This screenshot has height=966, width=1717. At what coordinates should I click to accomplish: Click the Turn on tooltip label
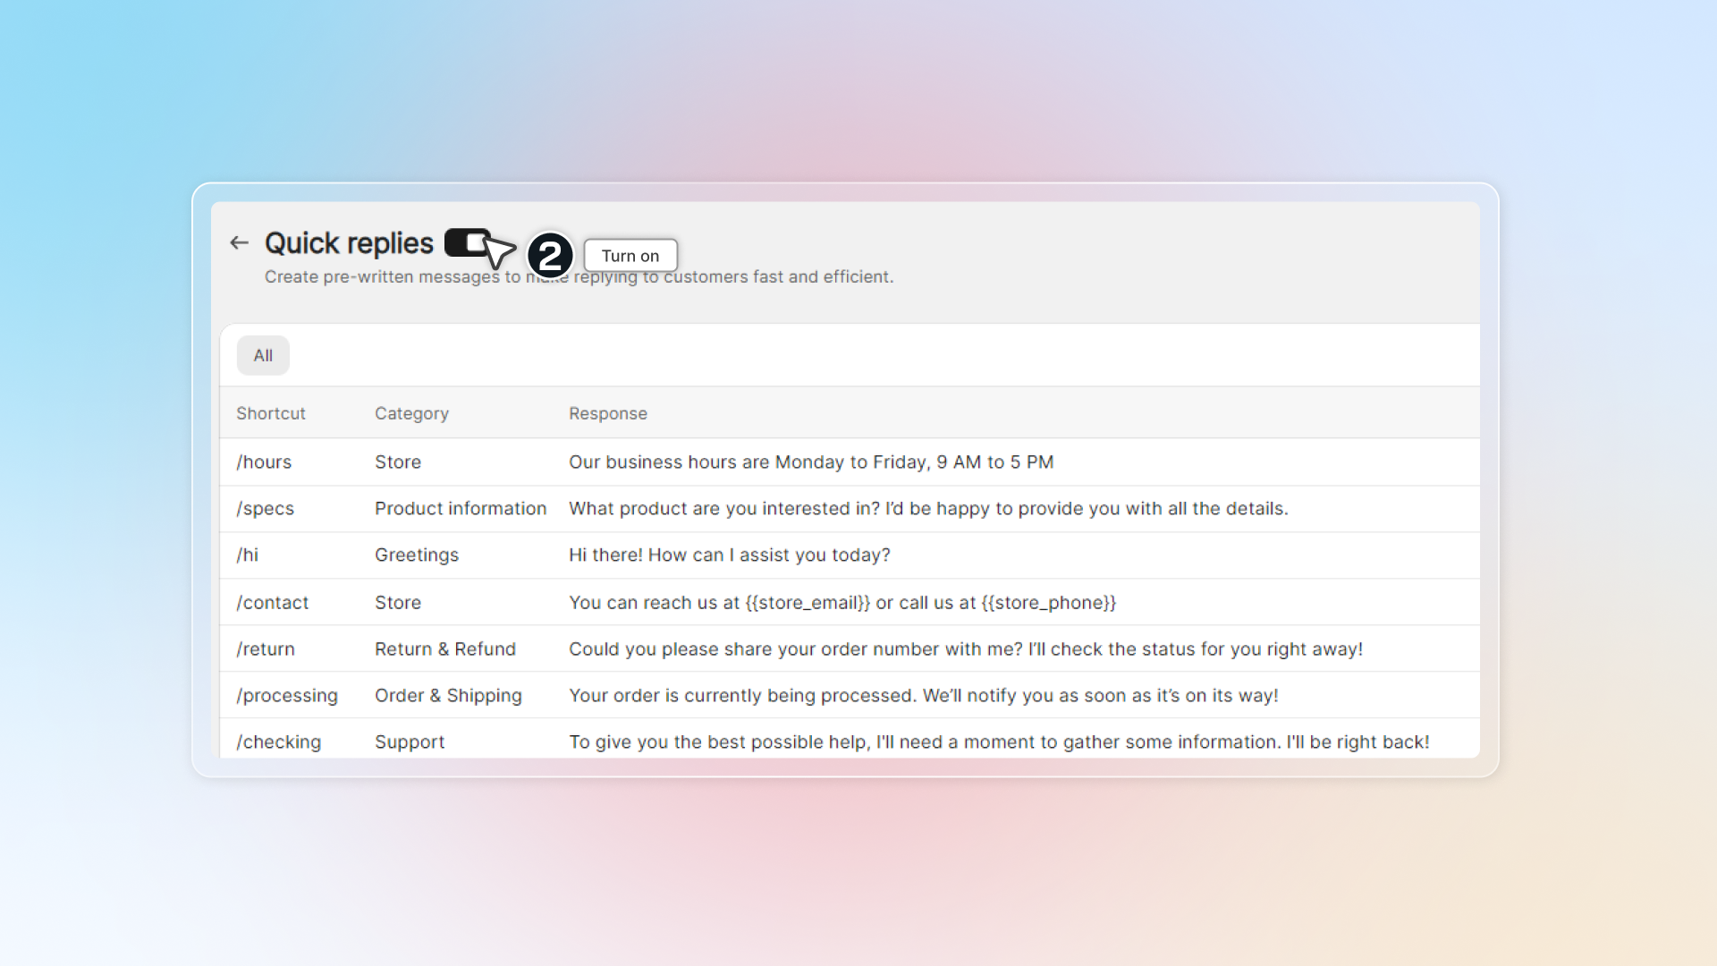630,256
